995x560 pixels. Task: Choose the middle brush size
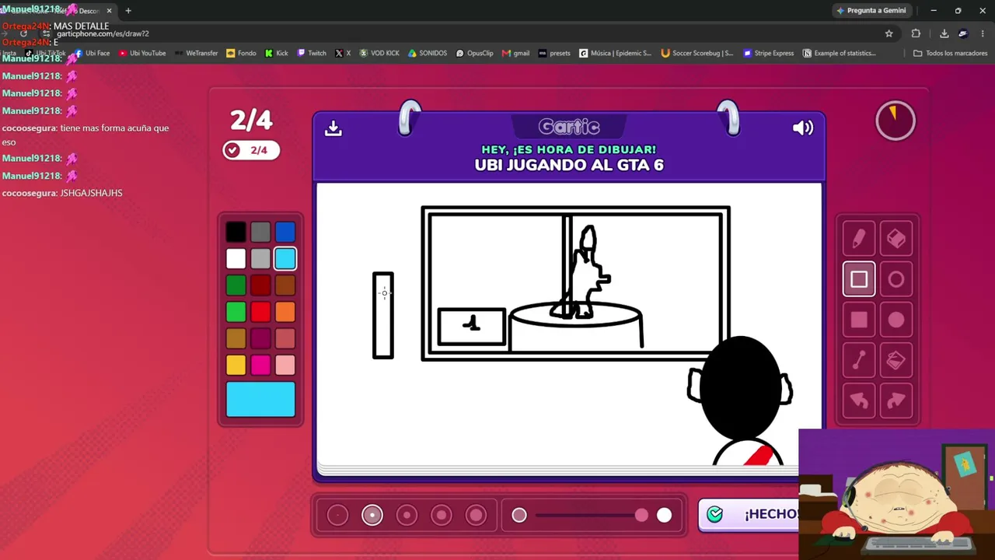[407, 515]
